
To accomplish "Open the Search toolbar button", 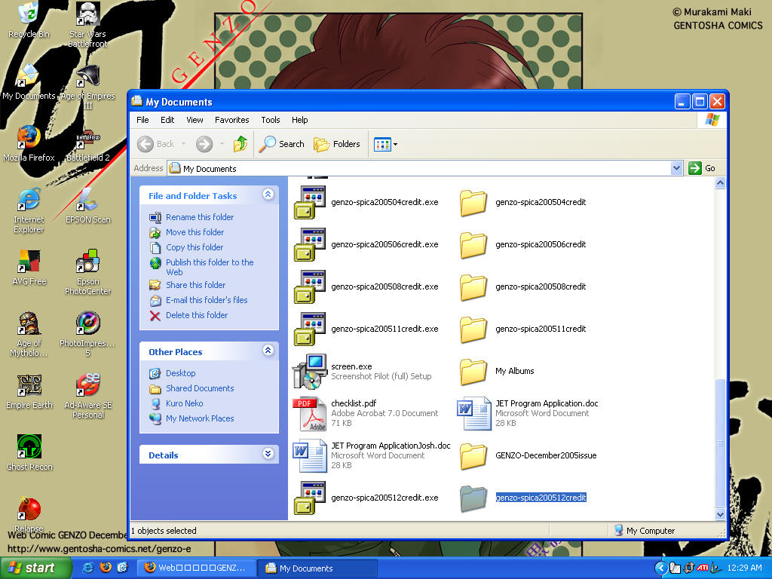I will coord(282,144).
